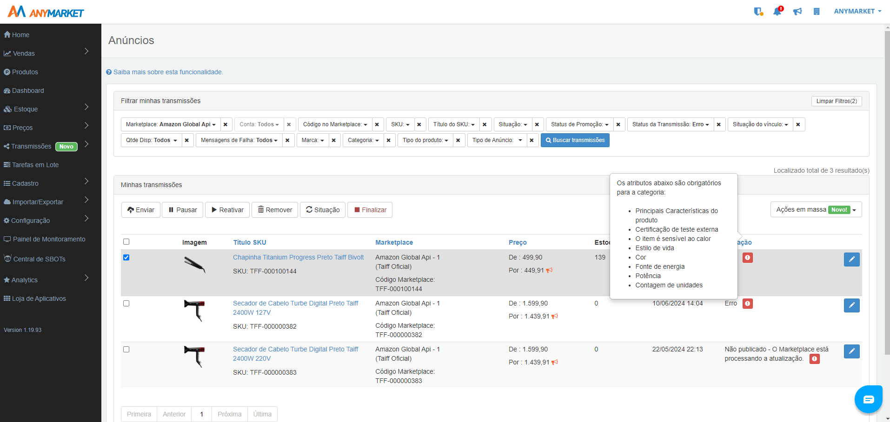Image resolution: width=890 pixels, height=422 pixels.
Task: Check the Secador Turbe 127V row checkbox
Action: [x=126, y=303]
